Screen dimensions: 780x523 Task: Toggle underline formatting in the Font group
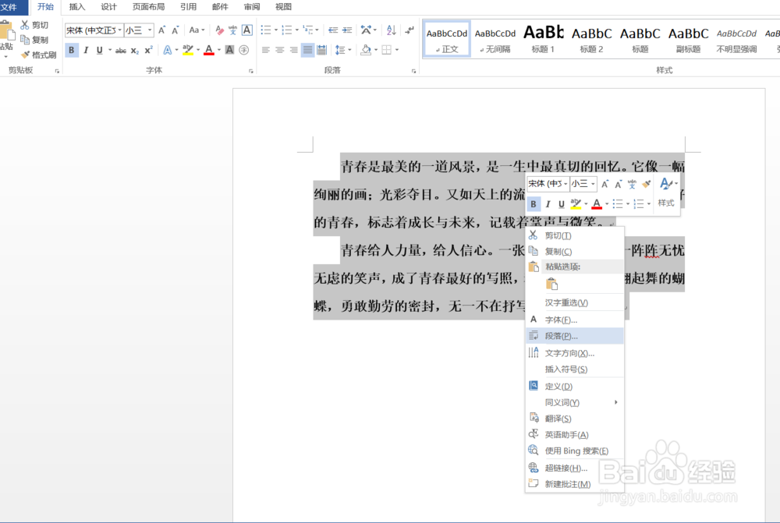coord(100,49)
